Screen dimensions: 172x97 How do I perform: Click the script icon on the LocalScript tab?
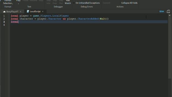tap(28, 11)
